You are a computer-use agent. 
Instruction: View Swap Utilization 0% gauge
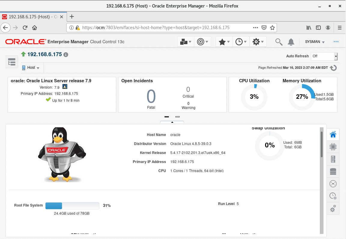click(270, 145)
